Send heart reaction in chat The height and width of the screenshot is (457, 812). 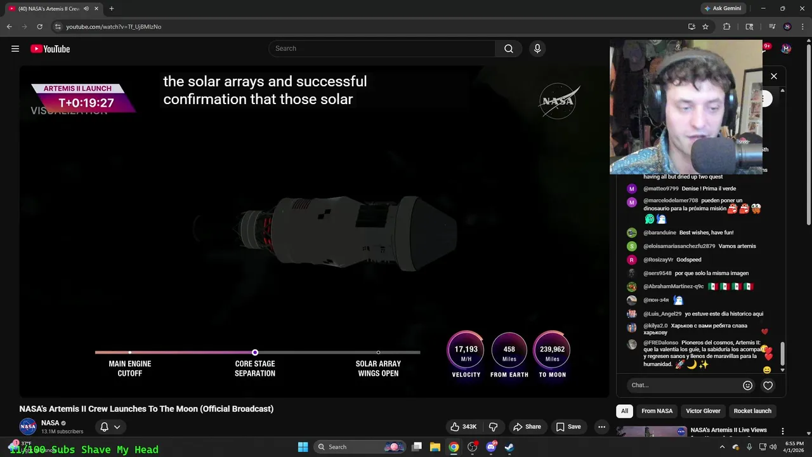pos(768,385)
